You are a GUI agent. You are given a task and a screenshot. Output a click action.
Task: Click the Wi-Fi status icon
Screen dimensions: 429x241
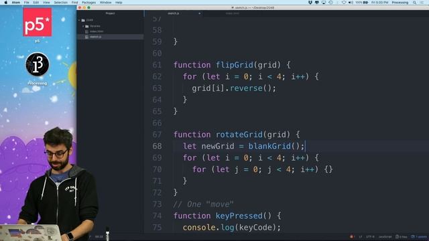click(344, 3)
